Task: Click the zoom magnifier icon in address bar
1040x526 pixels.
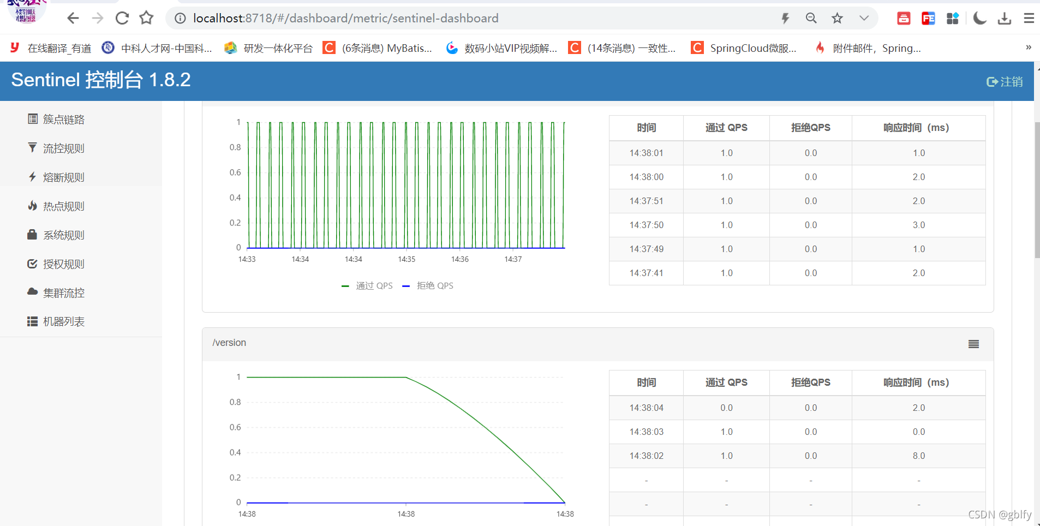Action: pyautogui.click(x=811, y=19)
